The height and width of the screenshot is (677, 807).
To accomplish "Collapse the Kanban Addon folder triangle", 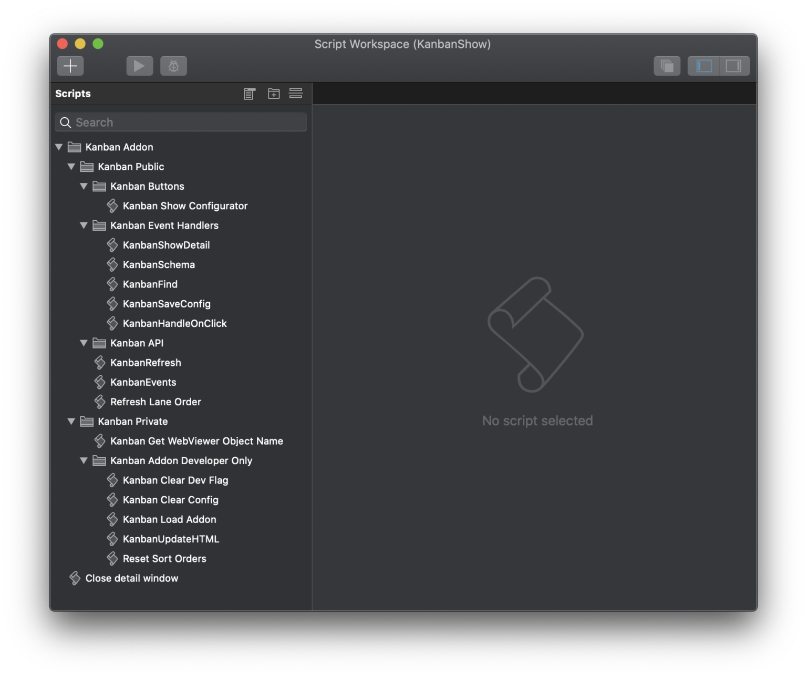I will pyautogui.click(x=59, y=147).
